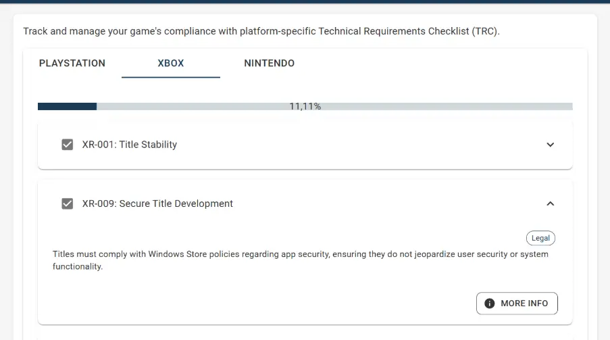Image resolution: width=610 pixels, height=340 pixels.
Task: Click the 11,11% progress label
Action: click(305, 107)
